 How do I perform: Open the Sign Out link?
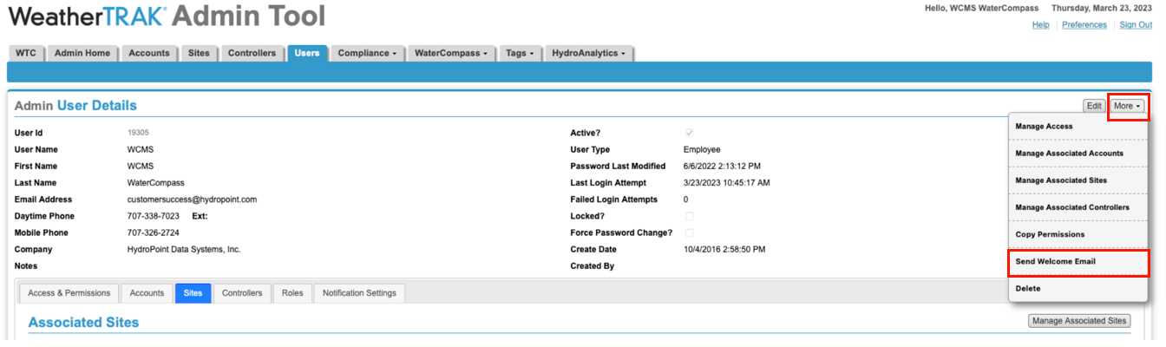(x=1136, y=25)
